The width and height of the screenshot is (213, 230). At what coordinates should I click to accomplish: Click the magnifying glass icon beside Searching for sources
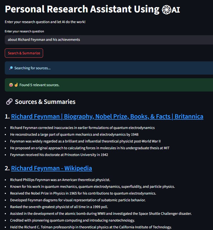click(11, 68)
